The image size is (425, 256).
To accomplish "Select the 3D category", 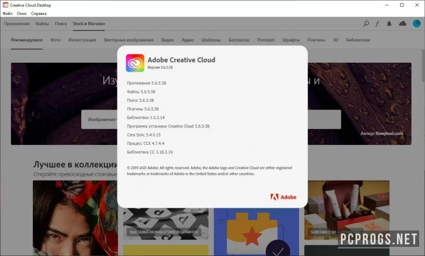I will (335, 40).
